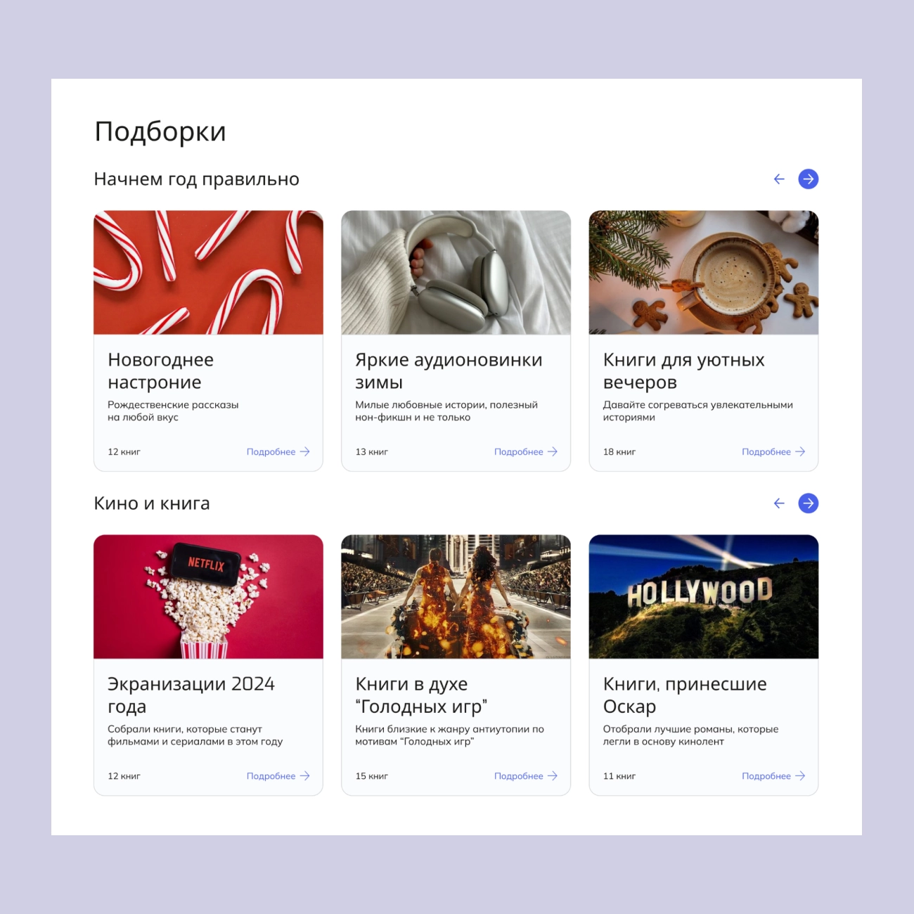Select the white headphones thumbnail image

[x=456, y=273]
